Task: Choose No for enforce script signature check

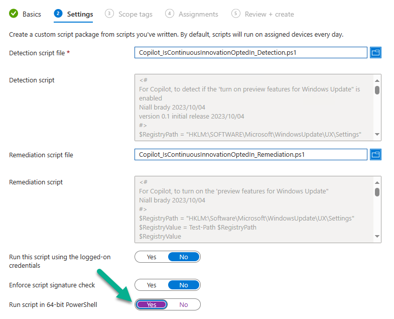Action: point(184,285)
